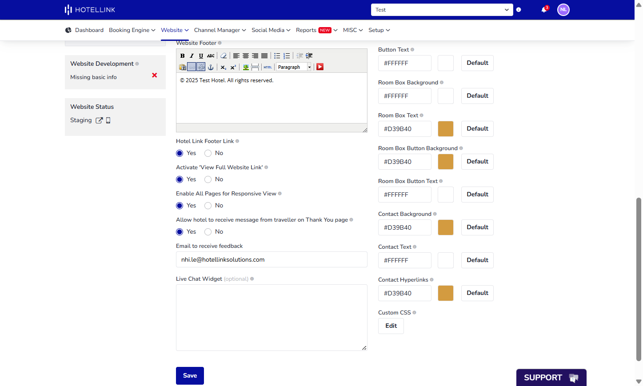Click the remove formatting eraser icon
The height and width of the screenshot is (386, 643).
(224, 56)
